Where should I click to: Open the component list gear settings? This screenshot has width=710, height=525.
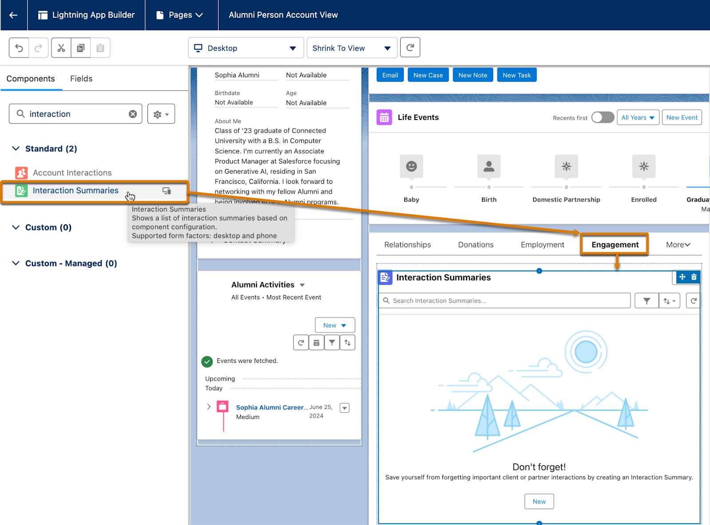(x=161, y=114)
